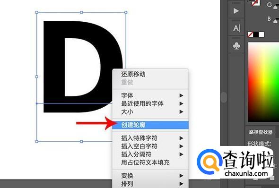Click the stroke box in Color panel
Viewport: 279px width, 188px height.
click(256, 3)
